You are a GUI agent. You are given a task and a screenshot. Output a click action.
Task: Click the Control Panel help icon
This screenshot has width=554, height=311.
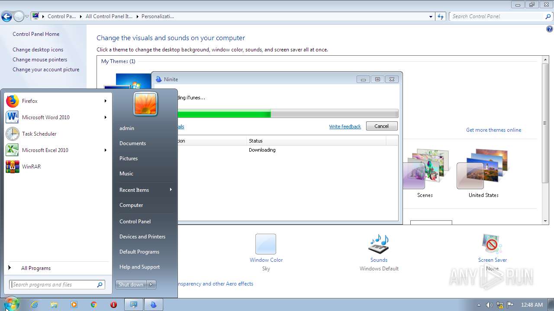[x=550, y=29]
